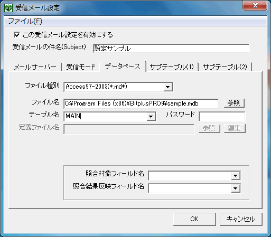Switch to the メールサーバー tab
The width and height of the screenshot is (271, 237).
click(x=35, y=67)
